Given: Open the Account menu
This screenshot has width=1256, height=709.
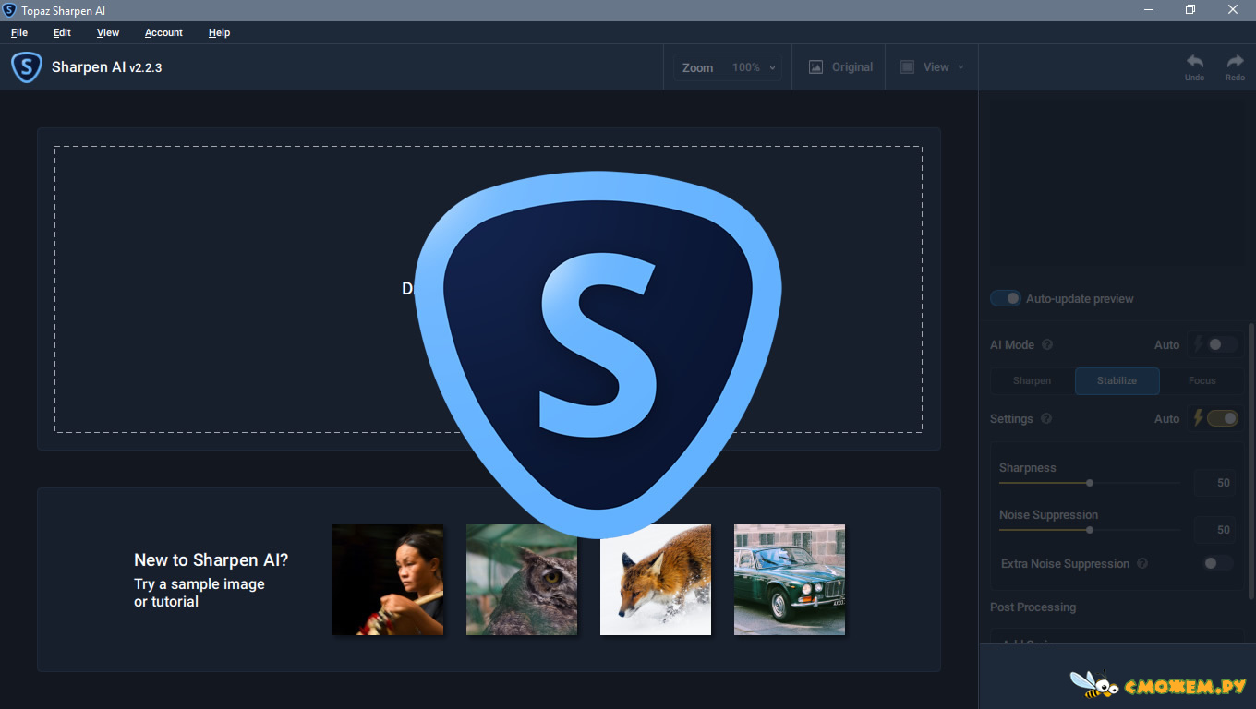Looking at the screenshot, I should coord(163,32).
